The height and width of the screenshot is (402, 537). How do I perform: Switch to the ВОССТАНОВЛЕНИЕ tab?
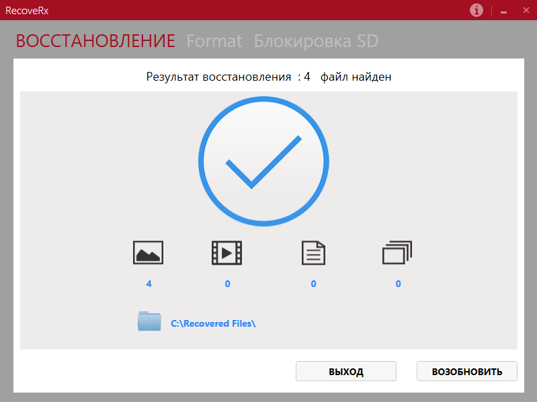pos(95,41)
